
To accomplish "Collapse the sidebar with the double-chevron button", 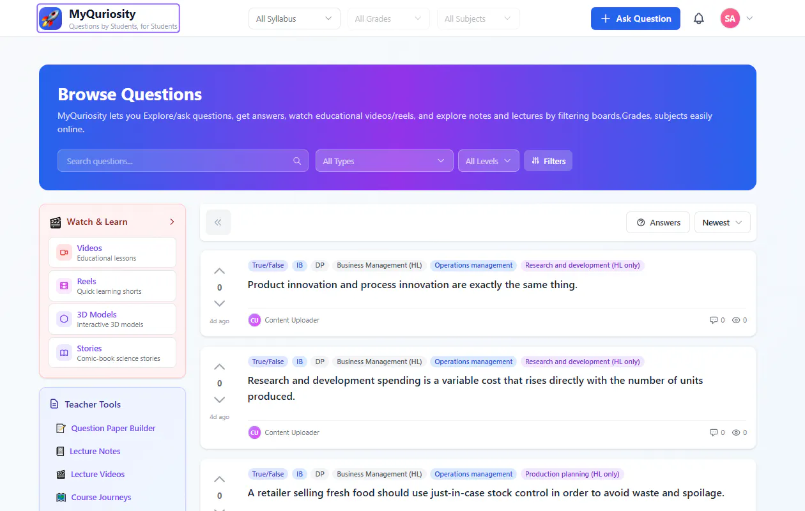I will click(218, 222).
